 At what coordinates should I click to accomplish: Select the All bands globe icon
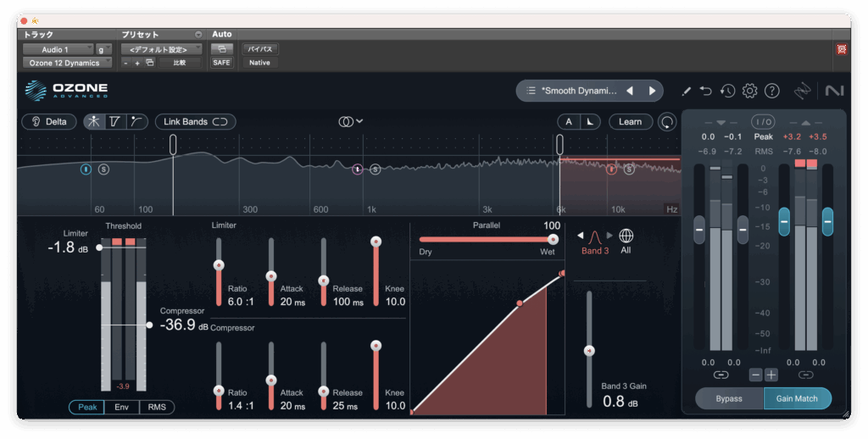[626, 236]
